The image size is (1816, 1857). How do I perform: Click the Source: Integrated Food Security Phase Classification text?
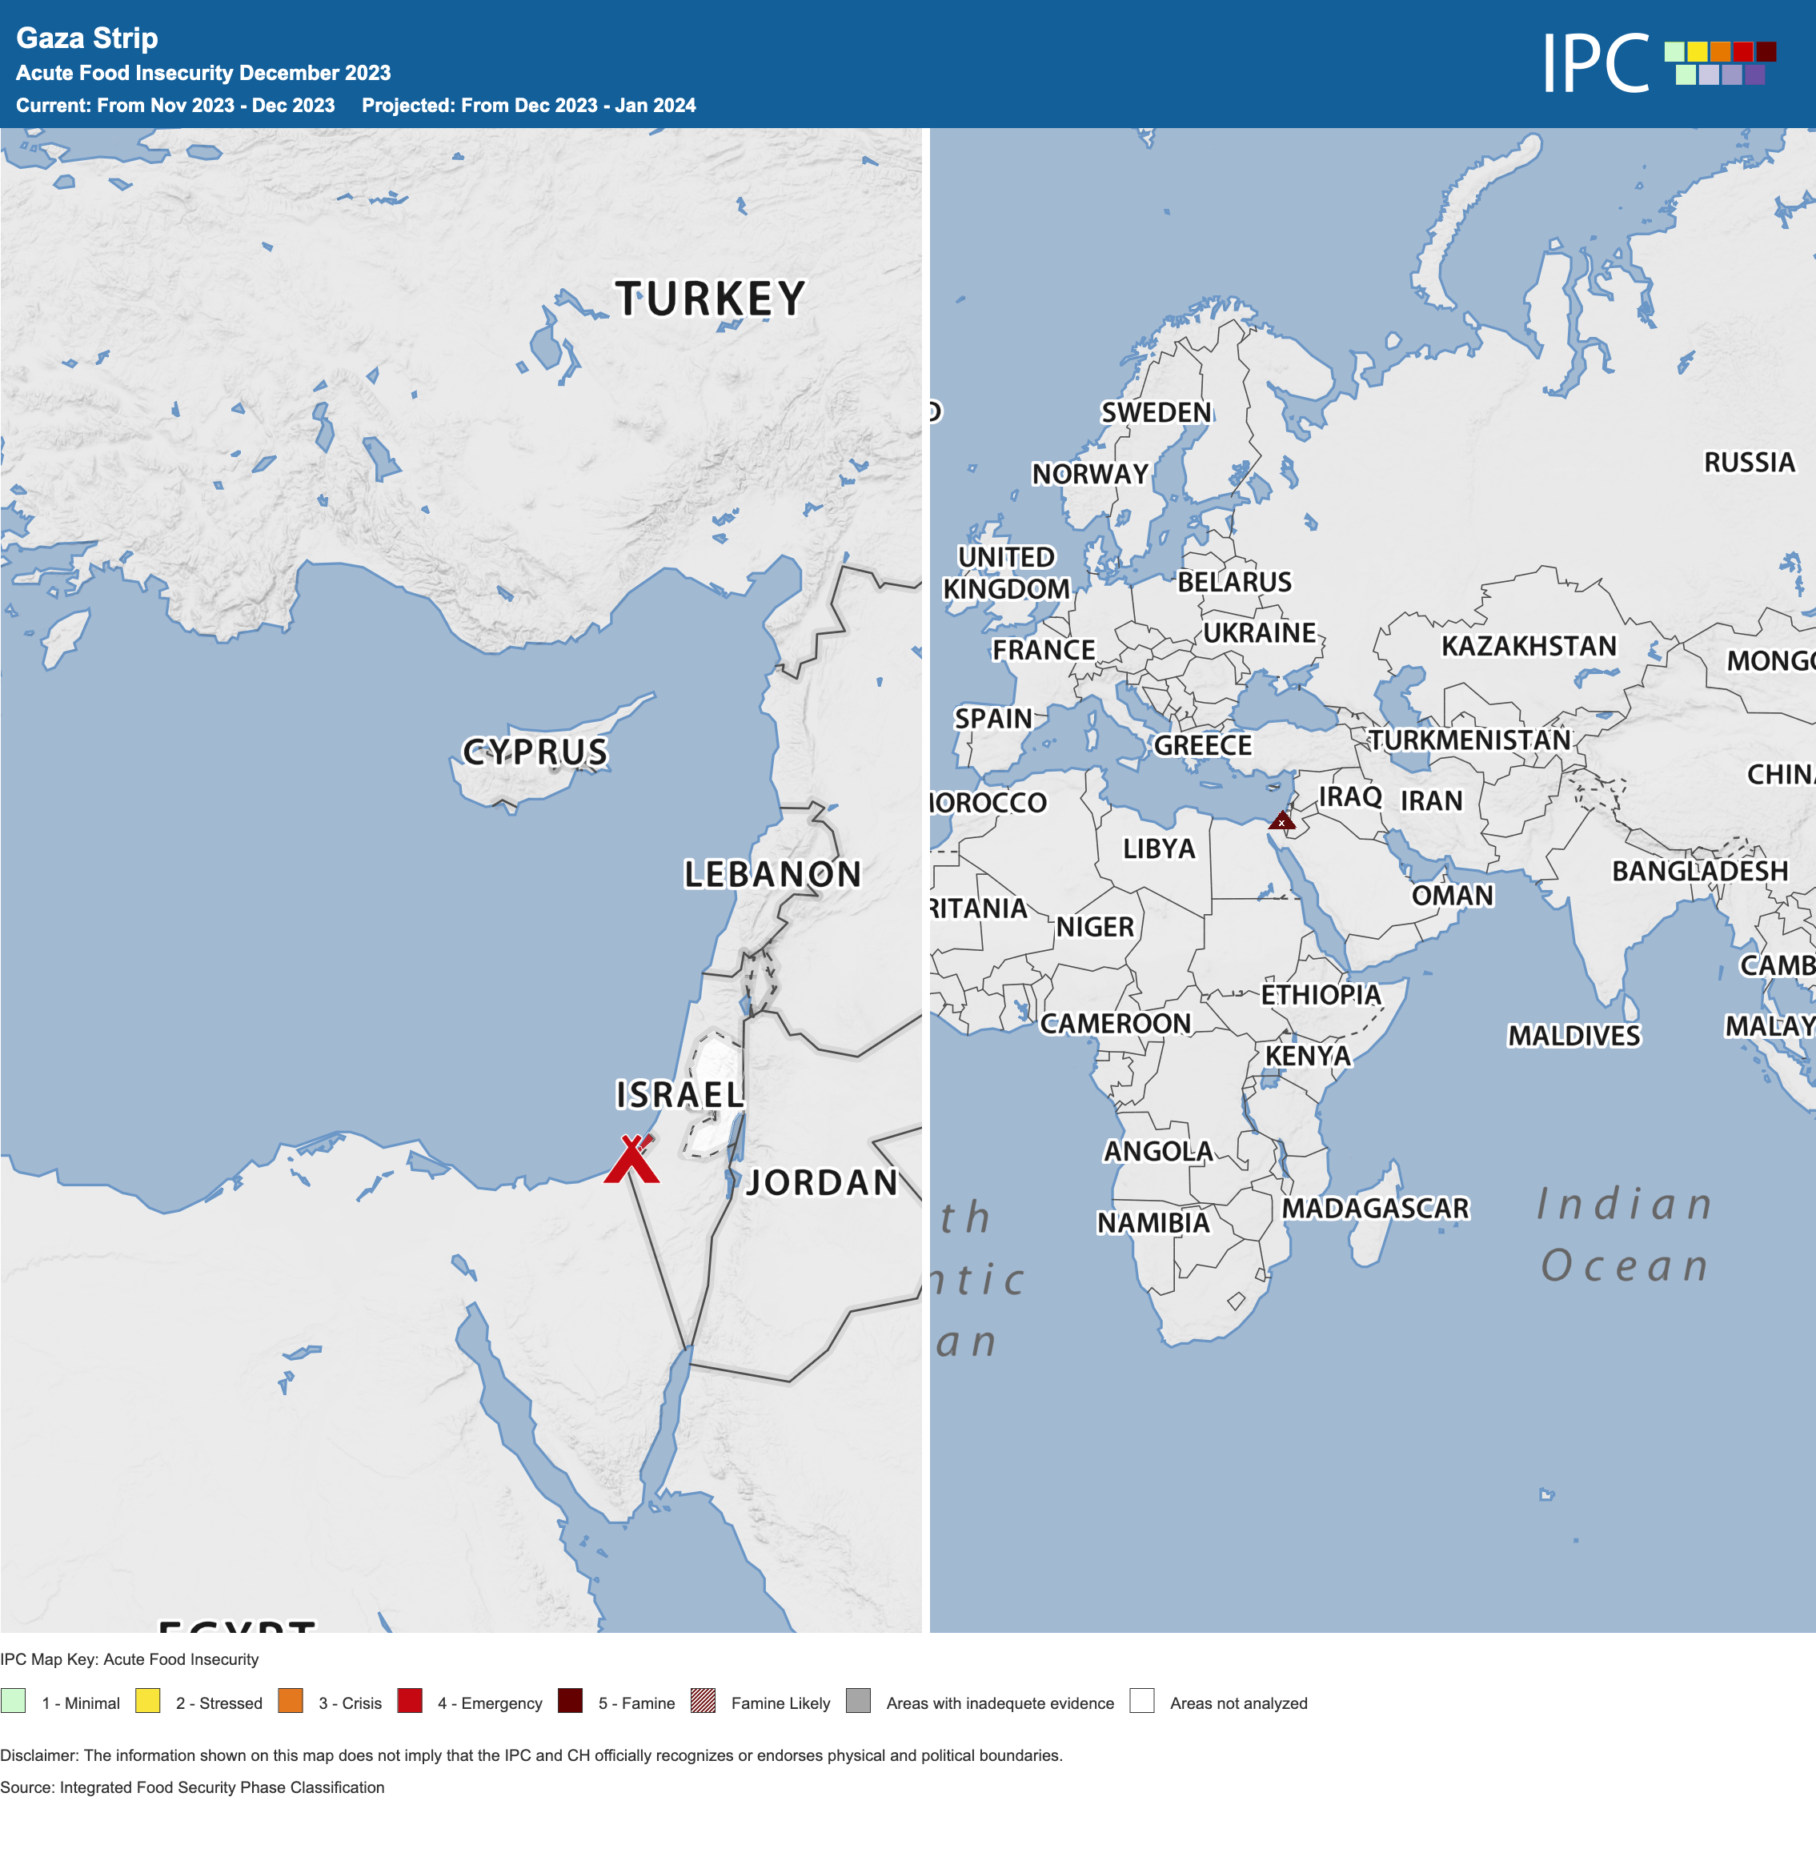(192, 1787)
